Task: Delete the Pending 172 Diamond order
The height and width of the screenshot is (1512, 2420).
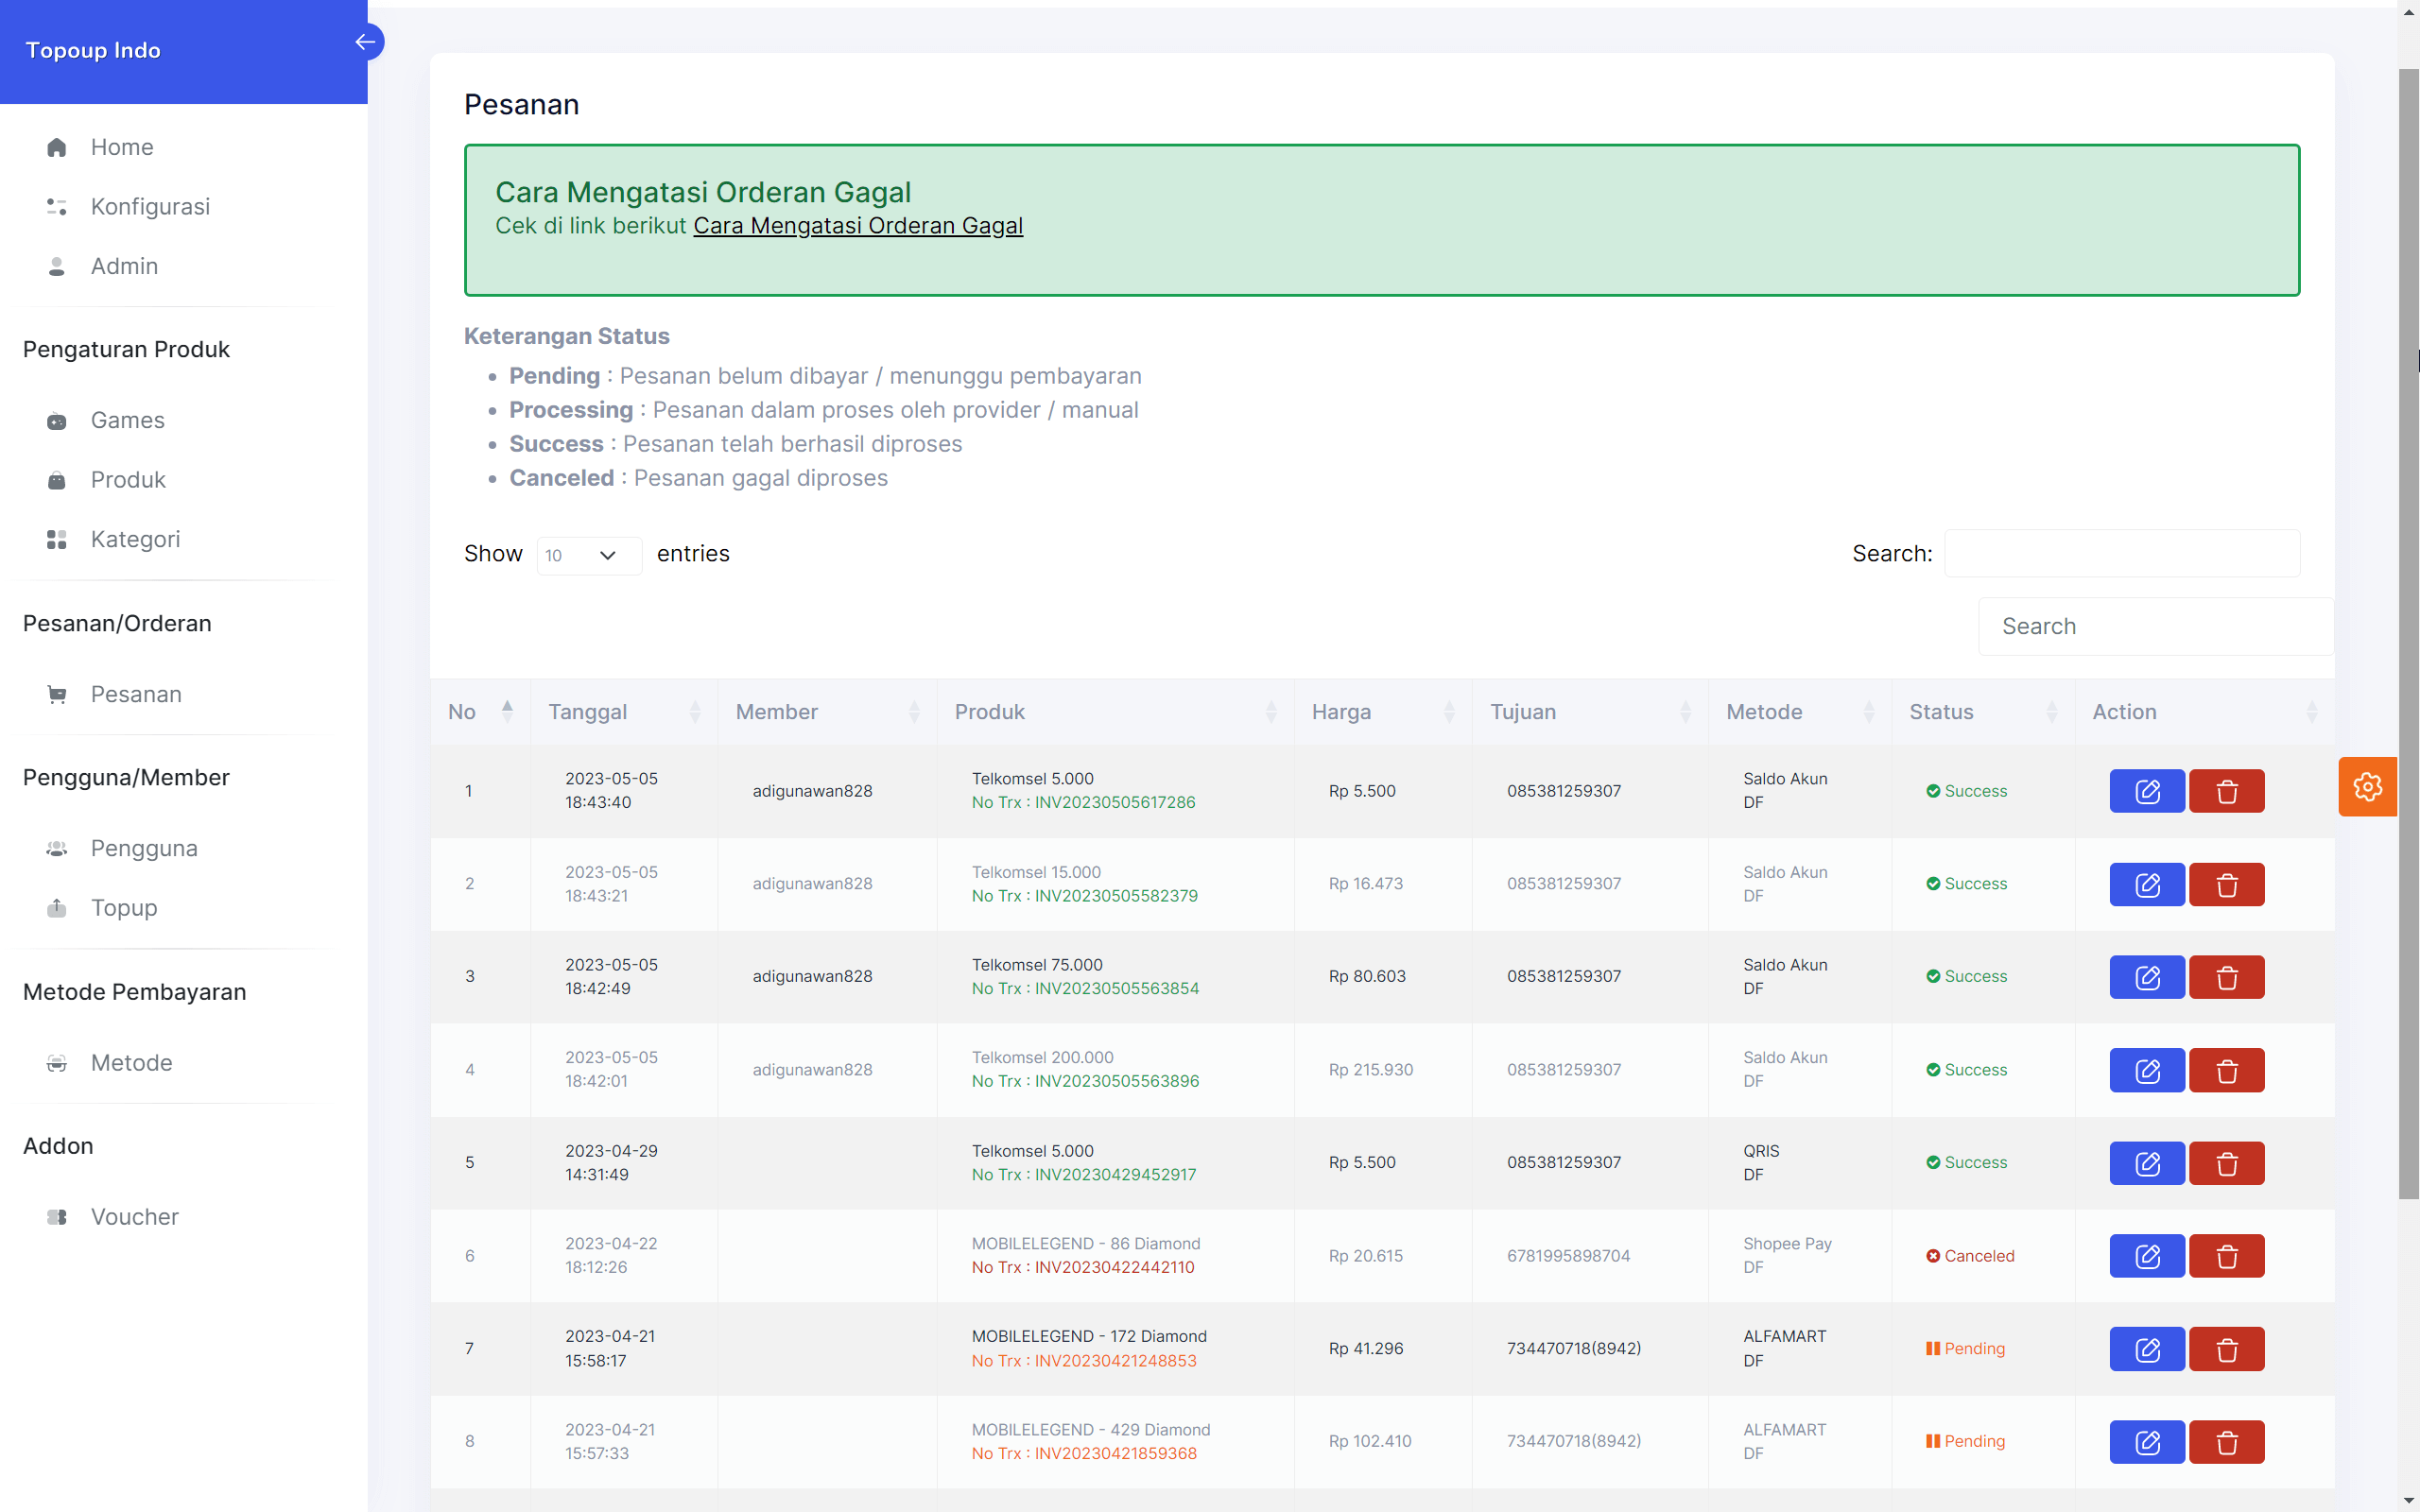Action: click(2226, 1349)
